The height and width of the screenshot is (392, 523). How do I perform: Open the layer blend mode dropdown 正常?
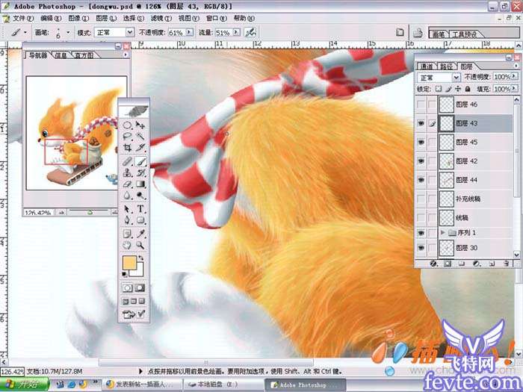(439, 77)
